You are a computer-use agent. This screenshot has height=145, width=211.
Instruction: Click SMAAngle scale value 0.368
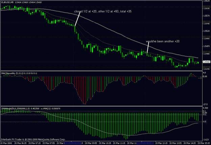coord(205,108)
